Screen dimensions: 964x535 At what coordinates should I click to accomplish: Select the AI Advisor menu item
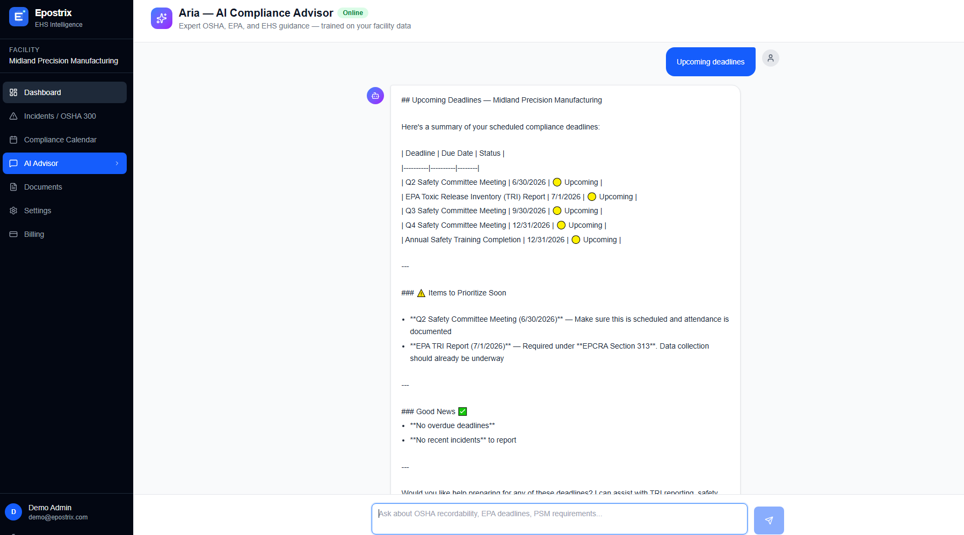point(64,163)
